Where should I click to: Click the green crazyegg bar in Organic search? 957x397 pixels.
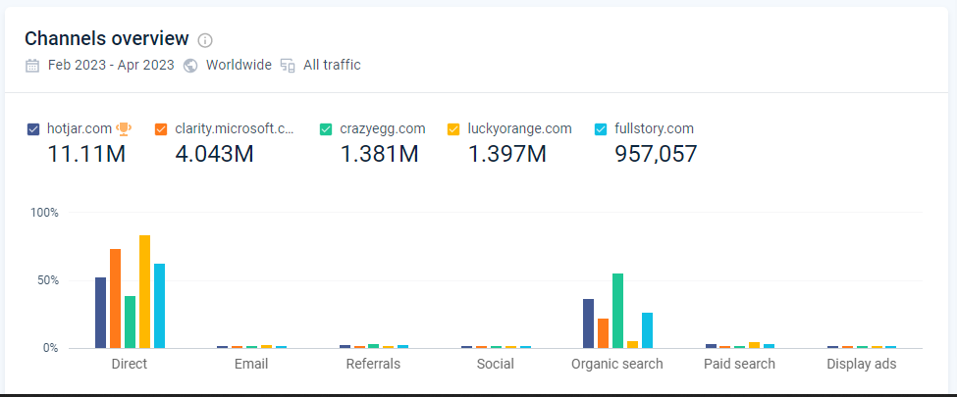617,311
